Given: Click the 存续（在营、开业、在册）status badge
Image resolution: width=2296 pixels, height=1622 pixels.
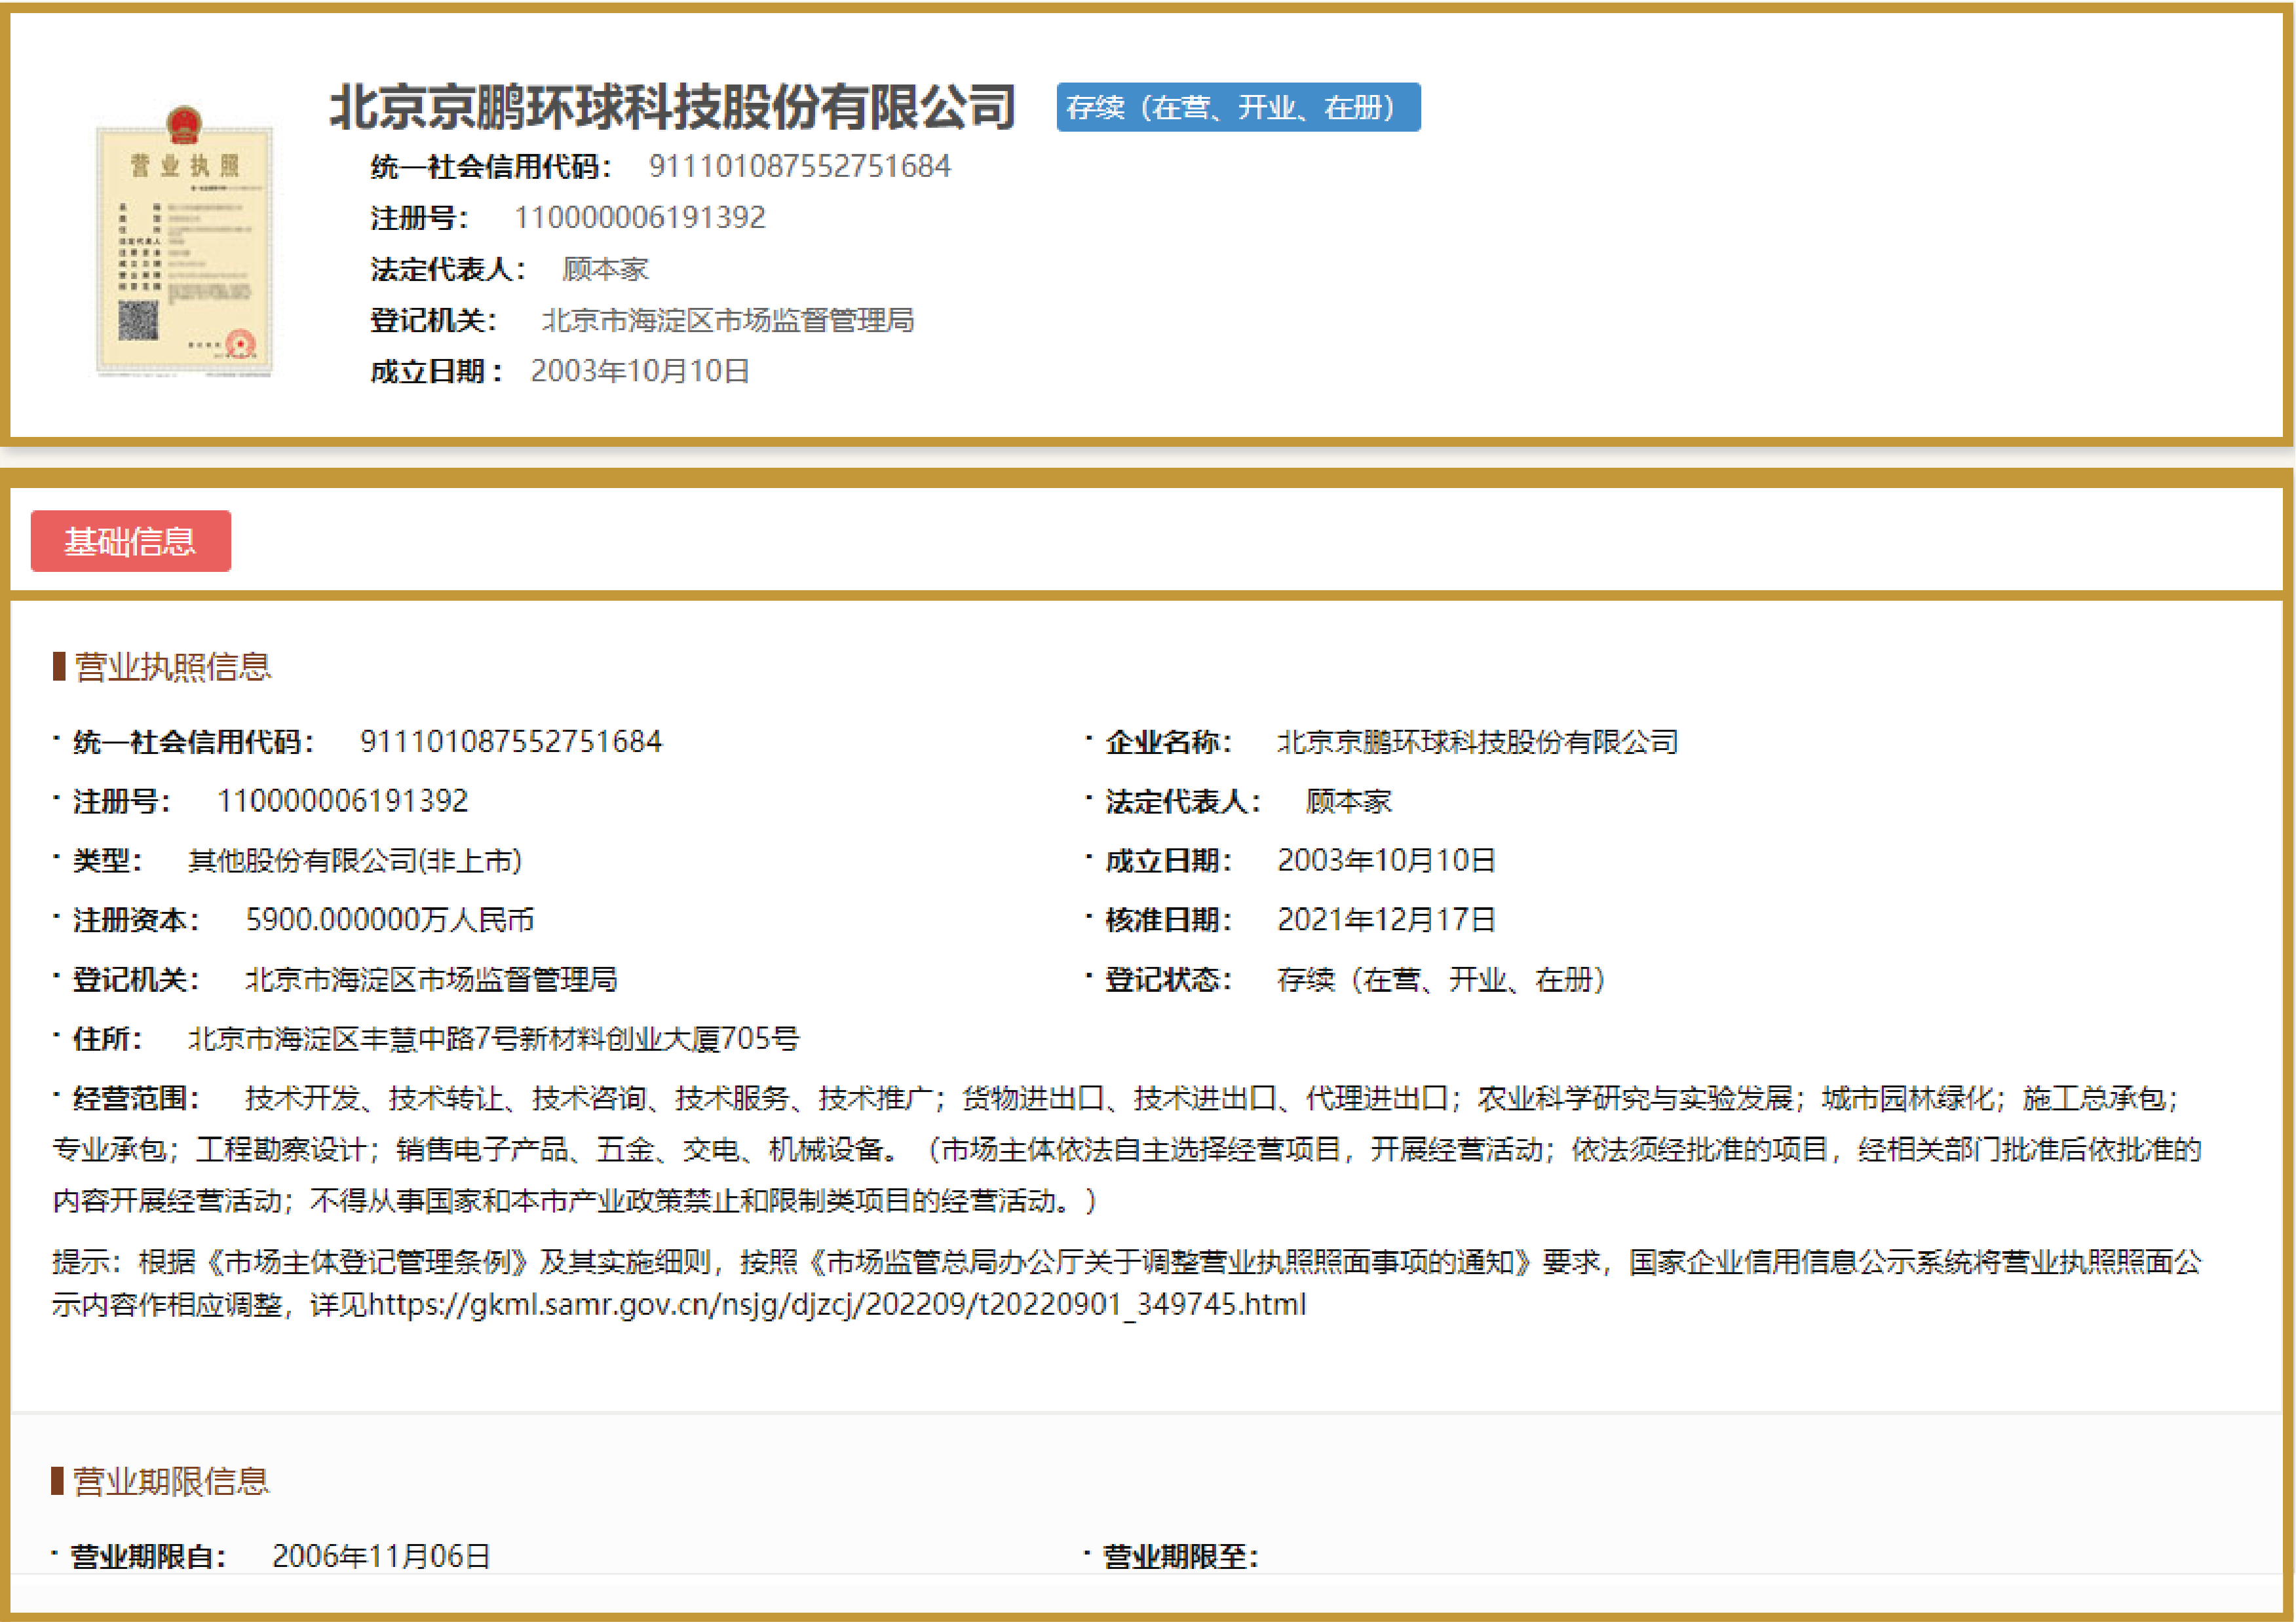Looking at the screenshot, I should (x=1238, y=107).
